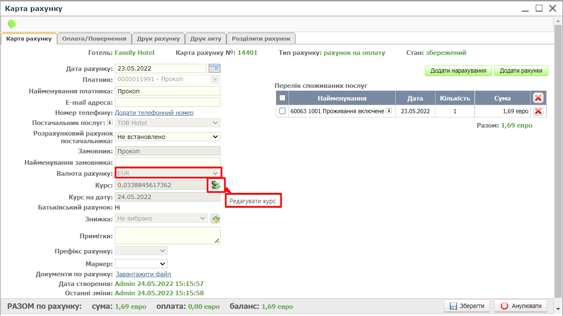563x316 pixels.
Task: Click the Додати нарахування button
Action: [x=458, y=71]
